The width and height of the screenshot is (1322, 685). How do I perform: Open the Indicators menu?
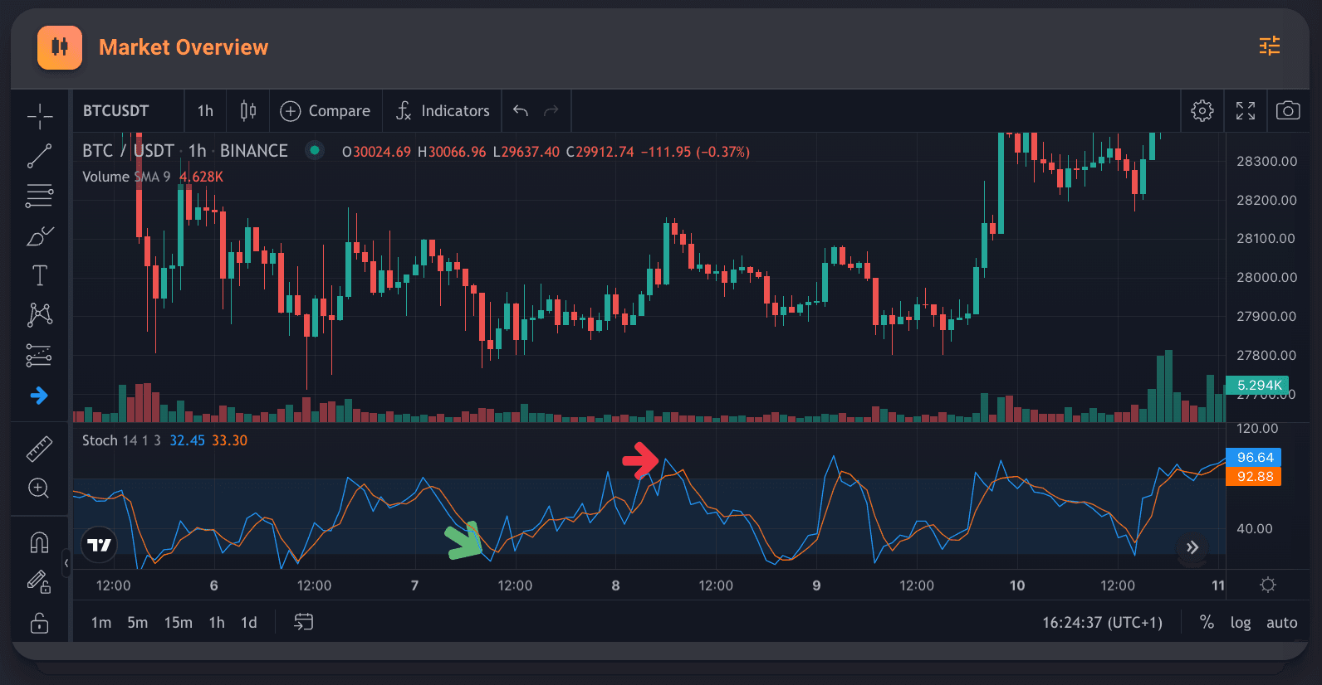coord(443,110)
